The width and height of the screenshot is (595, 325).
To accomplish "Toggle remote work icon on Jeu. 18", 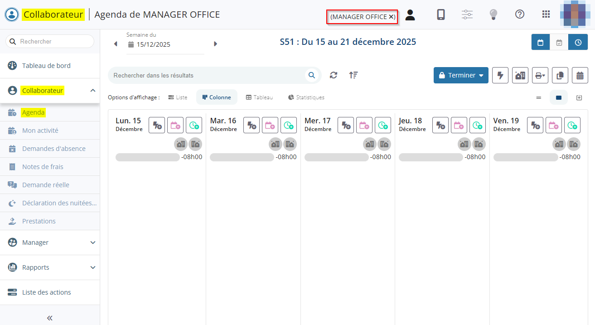I will pos(464,144).
